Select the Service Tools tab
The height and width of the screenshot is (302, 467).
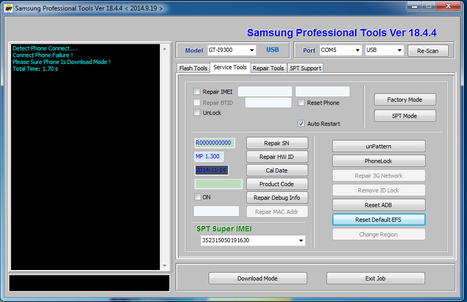tap(230, 67)
